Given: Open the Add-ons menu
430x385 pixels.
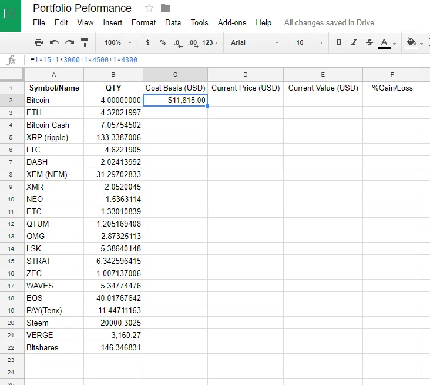Looking at the screenshot, I should point(232,22).
